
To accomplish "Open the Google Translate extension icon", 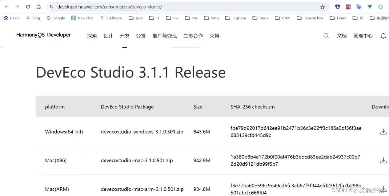I will [x=359, y=7].
